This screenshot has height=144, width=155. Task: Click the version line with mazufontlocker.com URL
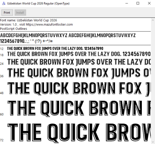(36, 25)
